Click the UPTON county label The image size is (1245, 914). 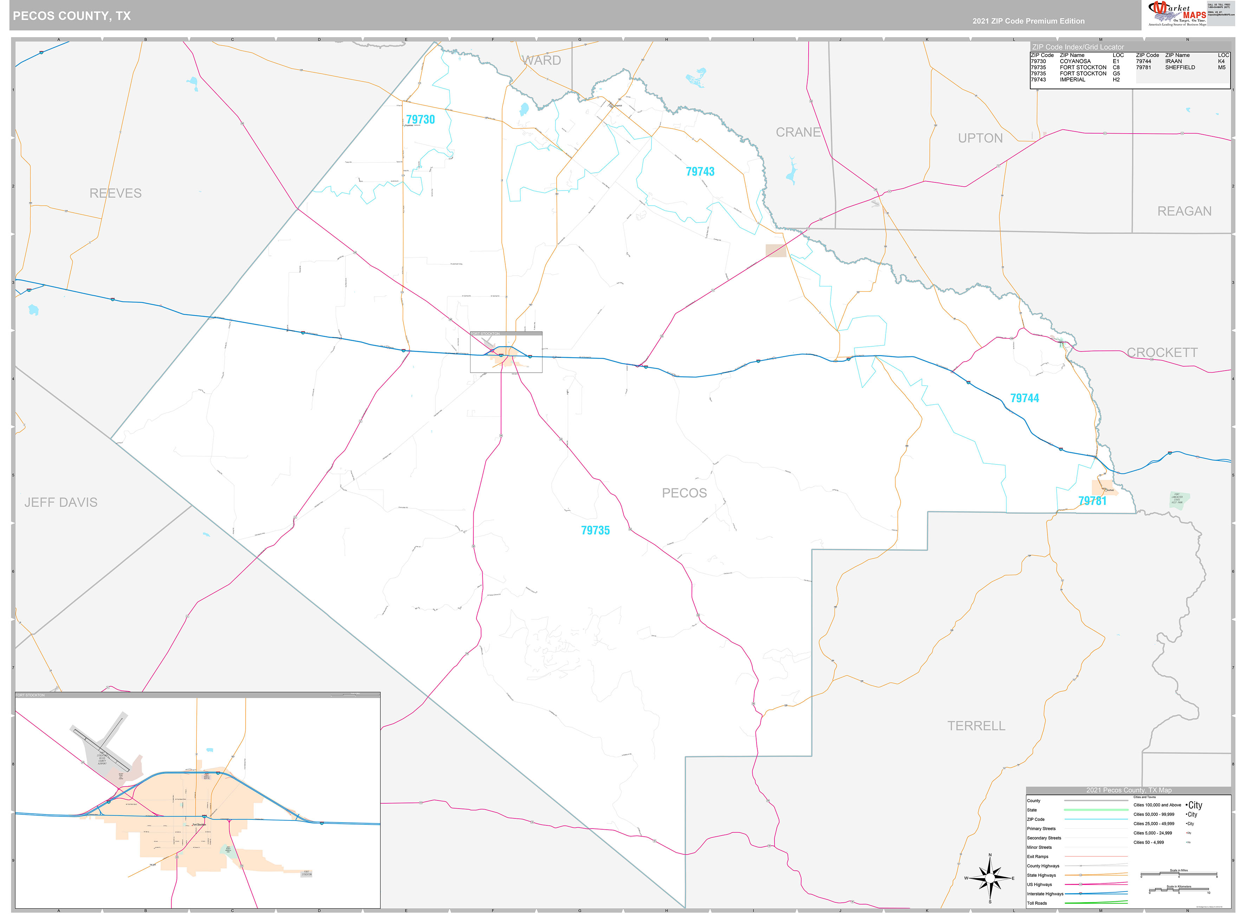coord(980,138)
